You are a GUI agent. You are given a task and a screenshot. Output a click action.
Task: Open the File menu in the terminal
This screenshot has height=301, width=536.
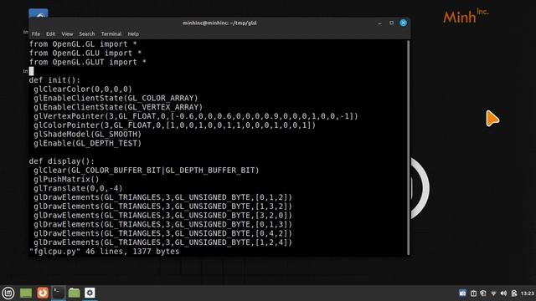tap(35, 33)
